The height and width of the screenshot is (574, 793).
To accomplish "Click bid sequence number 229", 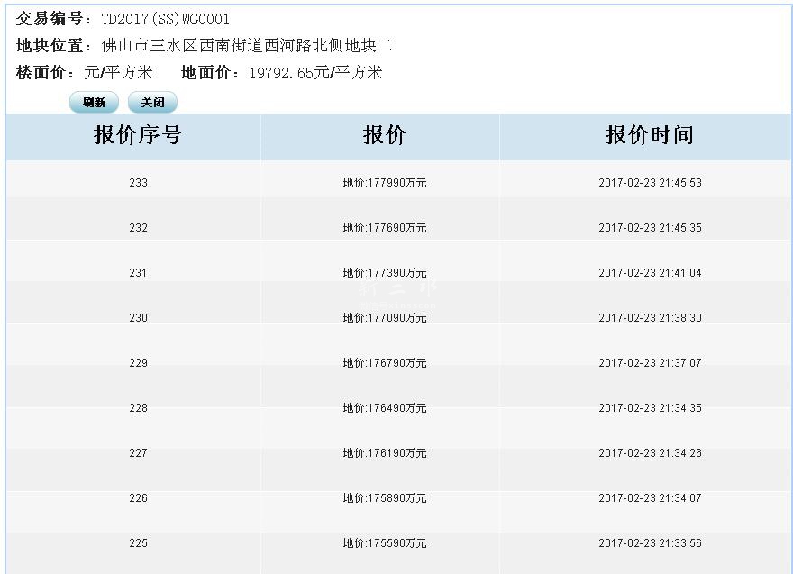I will click(138, 363).
